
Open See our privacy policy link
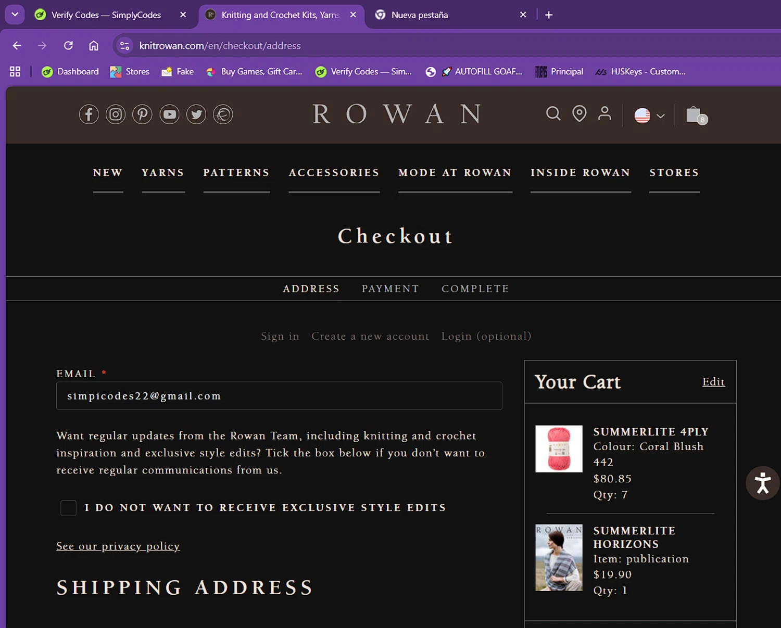coord(118,546)
